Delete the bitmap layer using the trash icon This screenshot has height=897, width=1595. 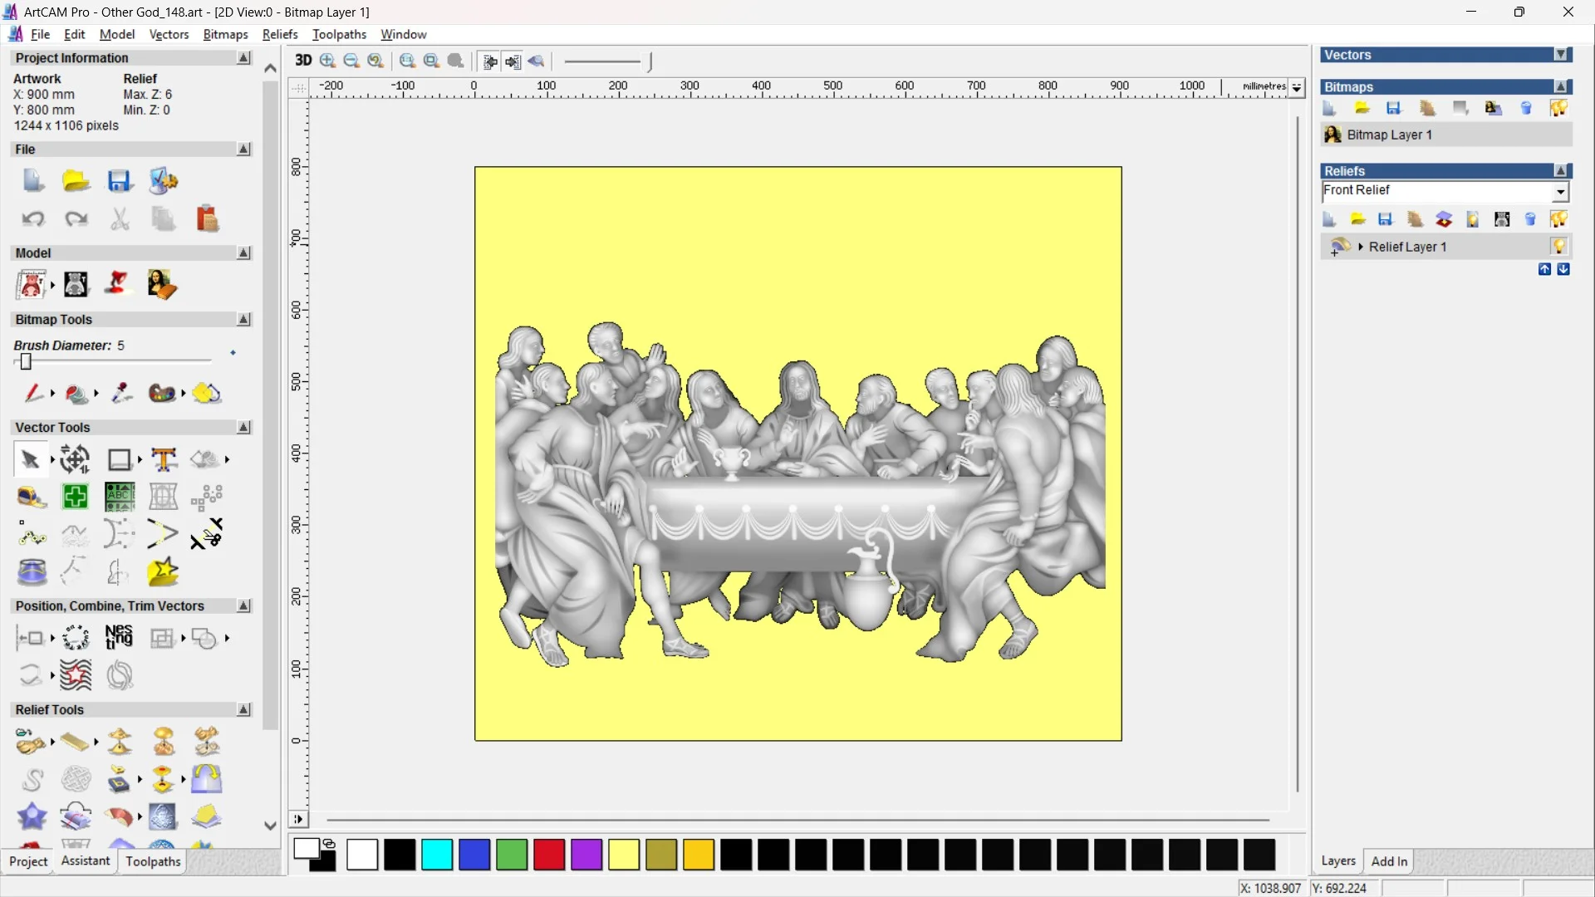pyautogui.click(x=1526, y=108)
